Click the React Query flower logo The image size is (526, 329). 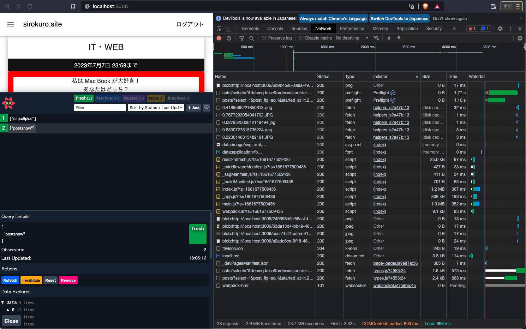tap(8, 103)
